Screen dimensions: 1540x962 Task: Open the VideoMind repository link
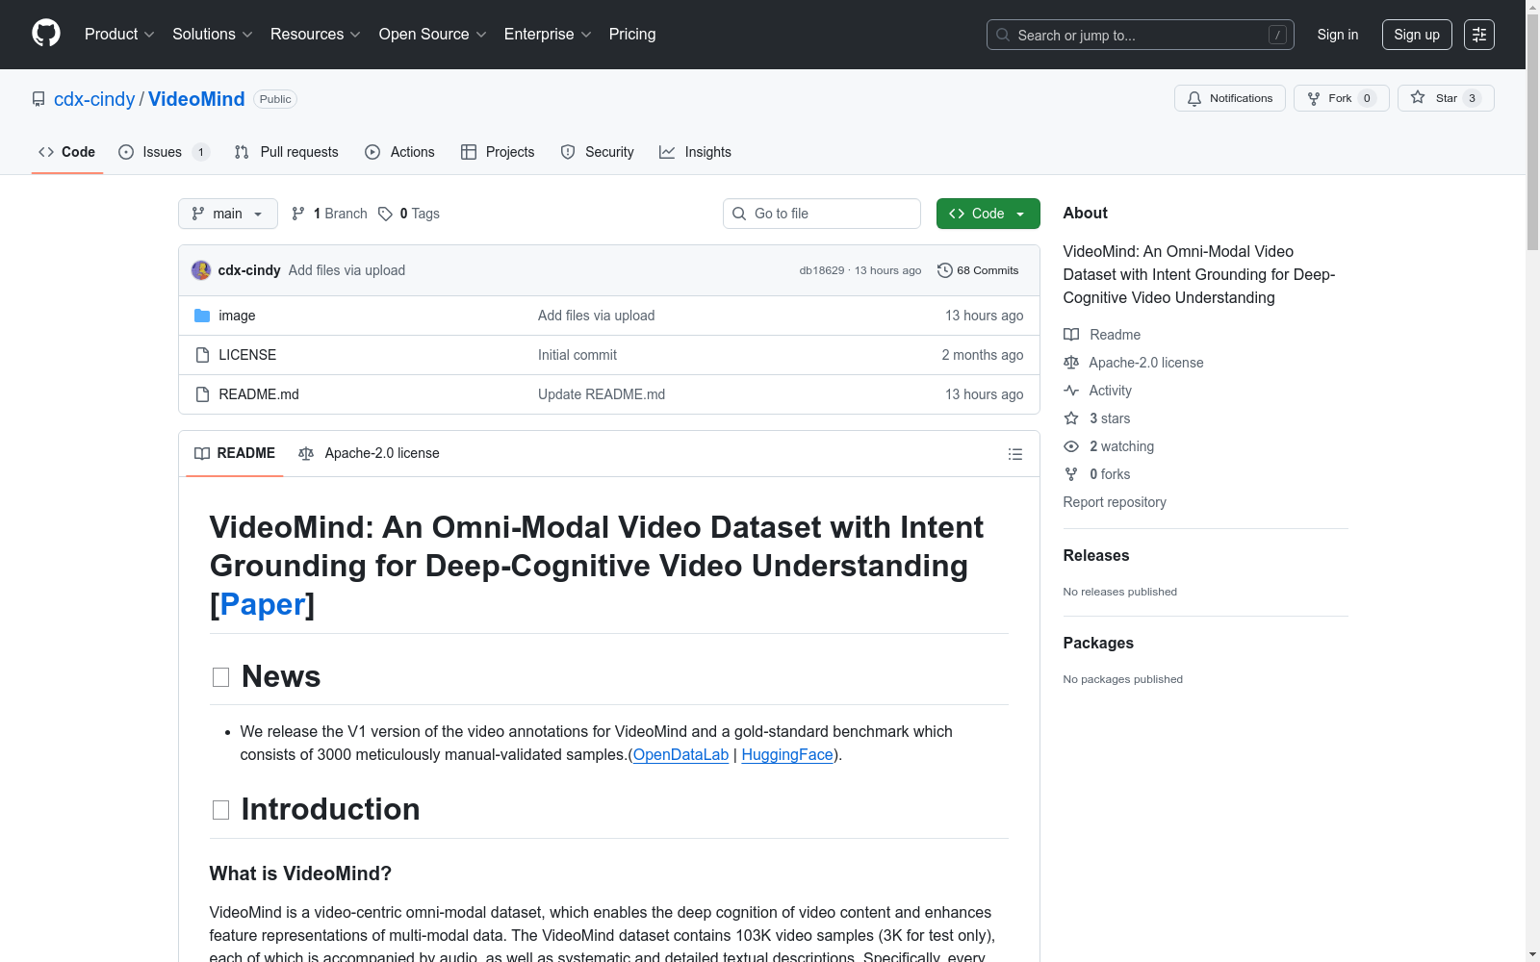pyautogui.click(x=196, y=99)
